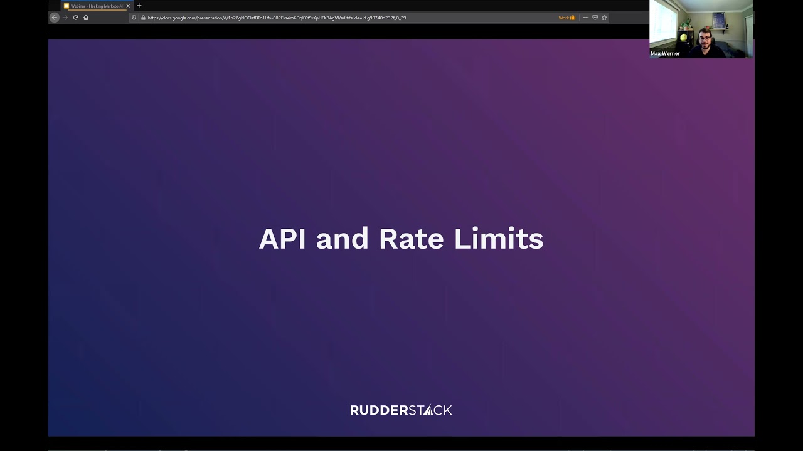The height and width of the screenshot is (451, 803).
Task: Click the API and Rate Limits slide title
Action: click(401, 239)
